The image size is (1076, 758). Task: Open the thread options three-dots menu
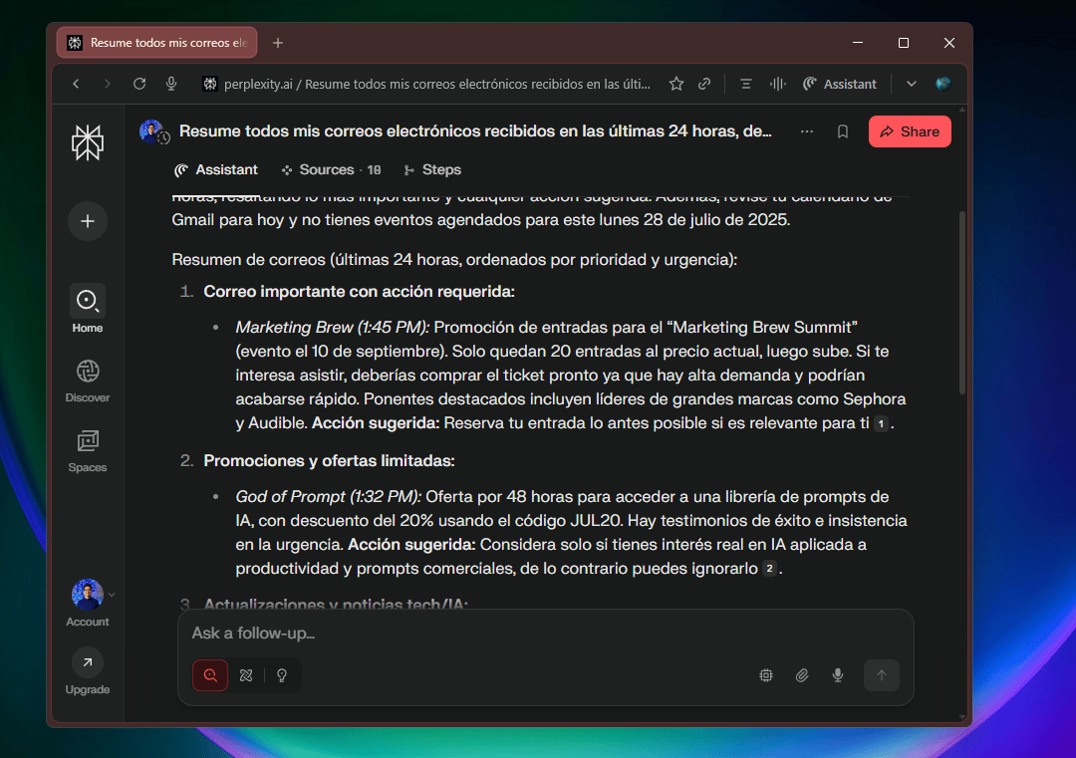click(x=807, y=131)
